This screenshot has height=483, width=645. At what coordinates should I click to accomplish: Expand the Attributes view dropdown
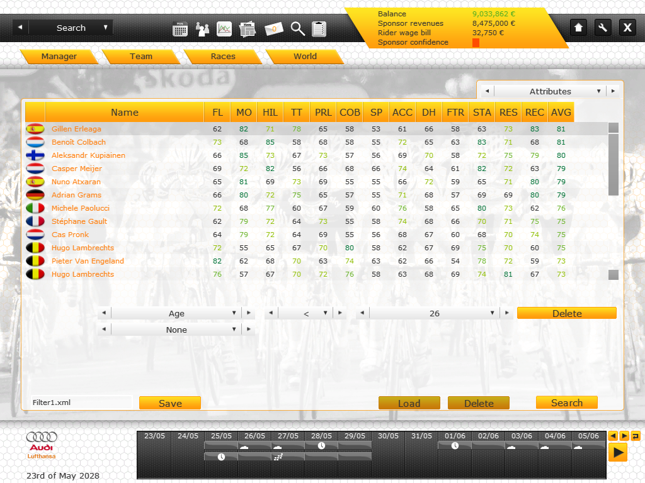pyautogui.click(x=550, y=91)
